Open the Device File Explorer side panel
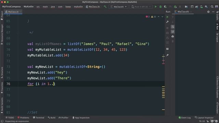The width and height of the screenshot is (219, 123). tap(217, 87)
